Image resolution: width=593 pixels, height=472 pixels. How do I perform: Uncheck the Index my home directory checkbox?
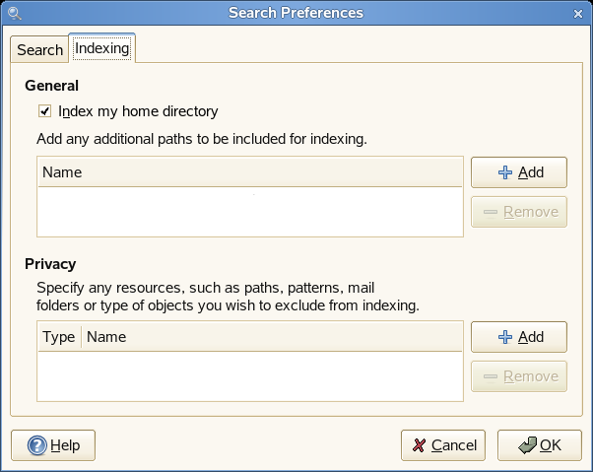pyautogui.click(x=44, y=111)
